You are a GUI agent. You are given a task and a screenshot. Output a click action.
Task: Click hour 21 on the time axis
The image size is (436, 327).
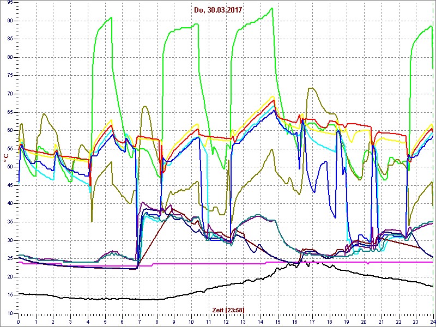click(x=381, y=322)
